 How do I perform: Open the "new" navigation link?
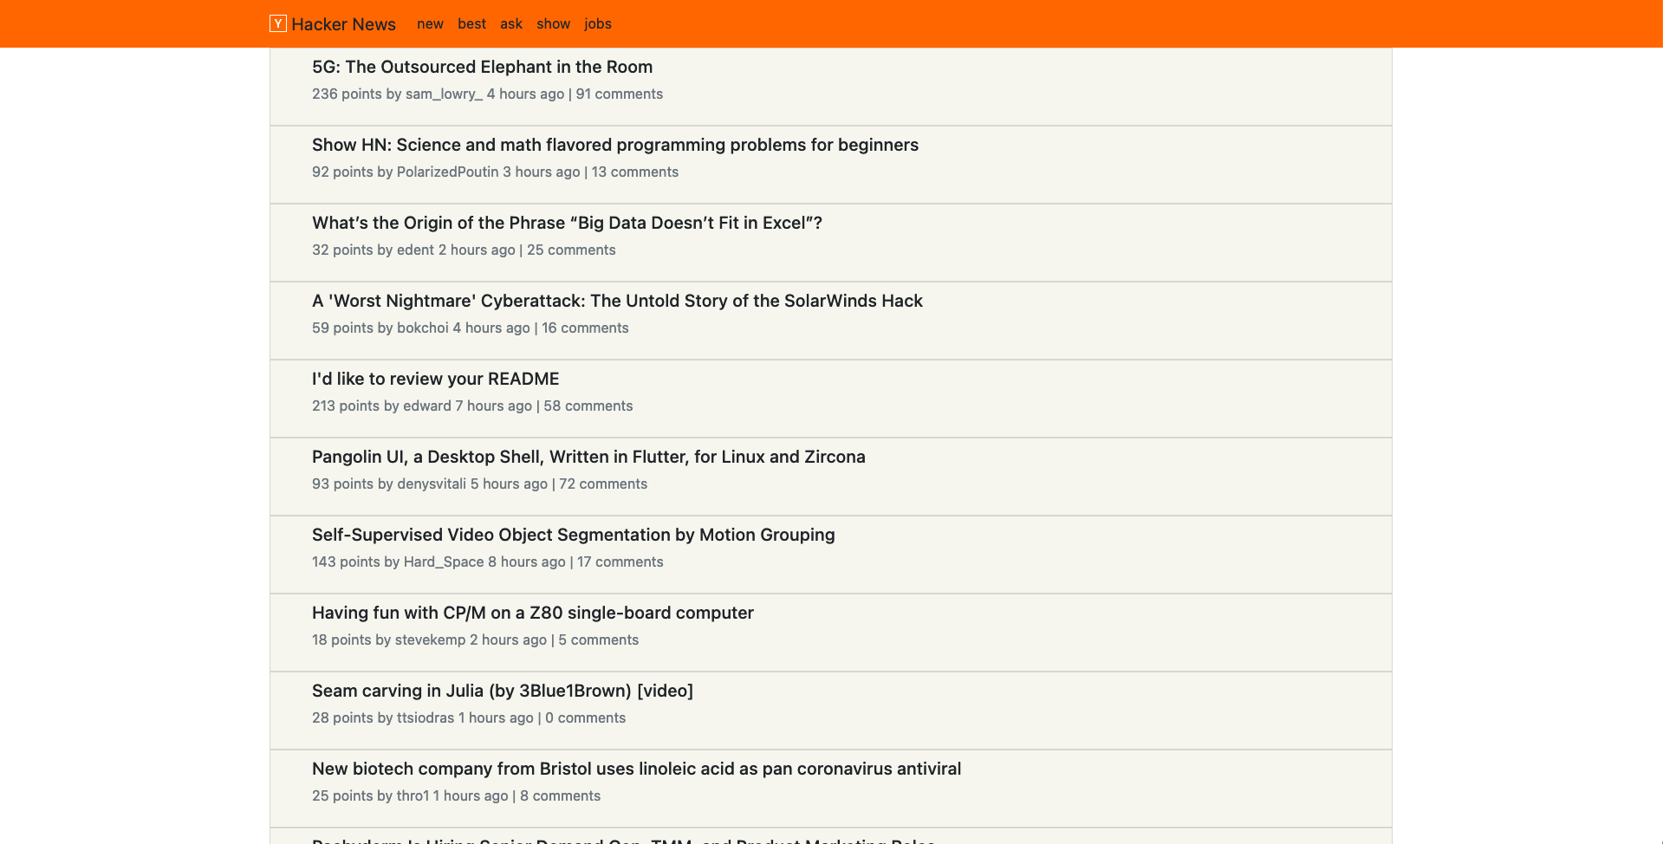(430, 23)
